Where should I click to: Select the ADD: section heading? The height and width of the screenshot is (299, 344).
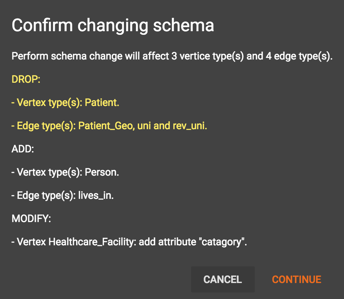(22, 149)
